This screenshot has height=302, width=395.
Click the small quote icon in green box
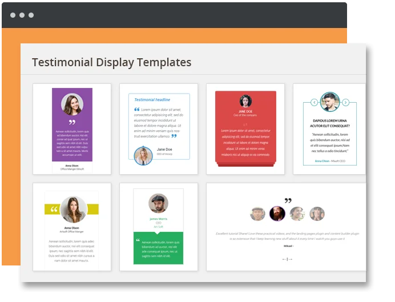coord(138,240)
